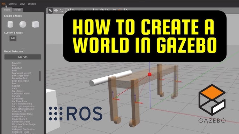Select "Cinder Block" in the model list
The image size is (239, 134).
coord(18,117)
